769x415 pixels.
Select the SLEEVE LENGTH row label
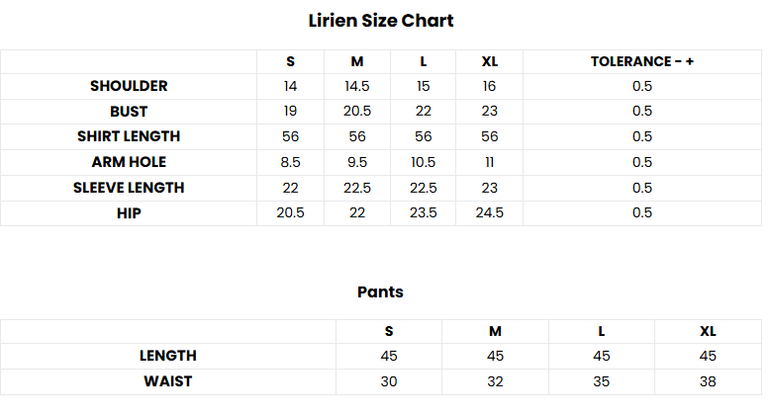(129, 188)
